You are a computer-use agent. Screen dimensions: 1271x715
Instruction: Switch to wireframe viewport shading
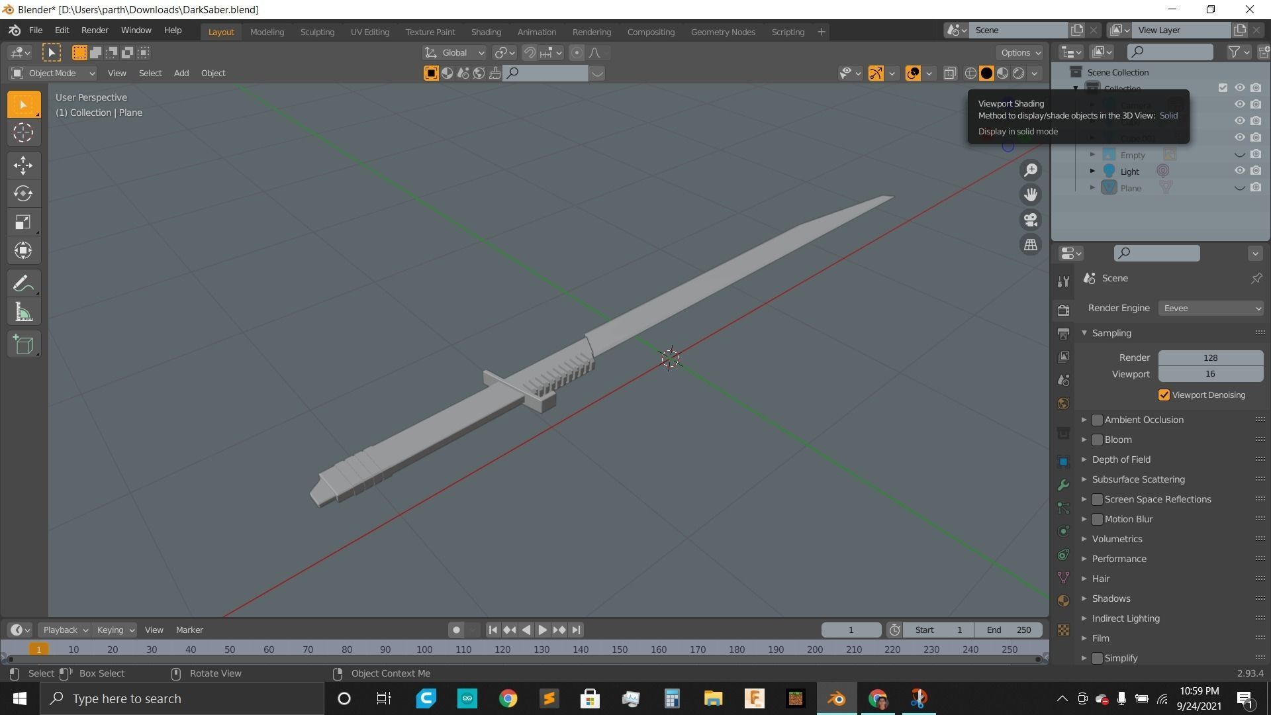[970, 73]
